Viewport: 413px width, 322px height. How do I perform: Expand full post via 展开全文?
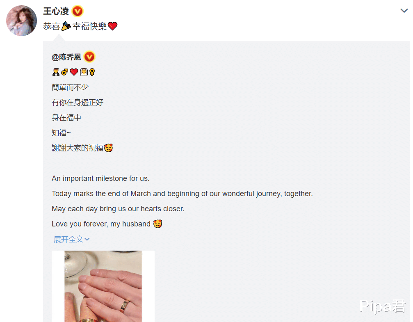[71, 239]
